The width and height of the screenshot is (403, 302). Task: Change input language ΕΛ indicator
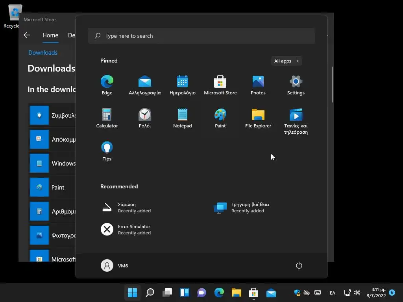click(332, 293)
